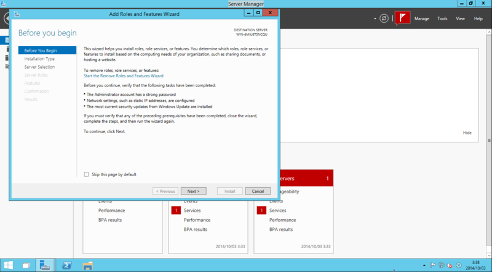This screenshot has height=272, width=492.
Task: Minimize the Add Roles and Features Wizard
Action: [x=249, y=13]
